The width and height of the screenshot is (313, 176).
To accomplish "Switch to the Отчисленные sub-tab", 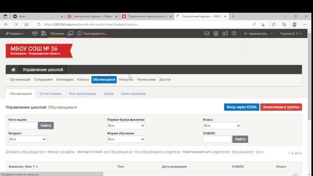I will (50, 93).
